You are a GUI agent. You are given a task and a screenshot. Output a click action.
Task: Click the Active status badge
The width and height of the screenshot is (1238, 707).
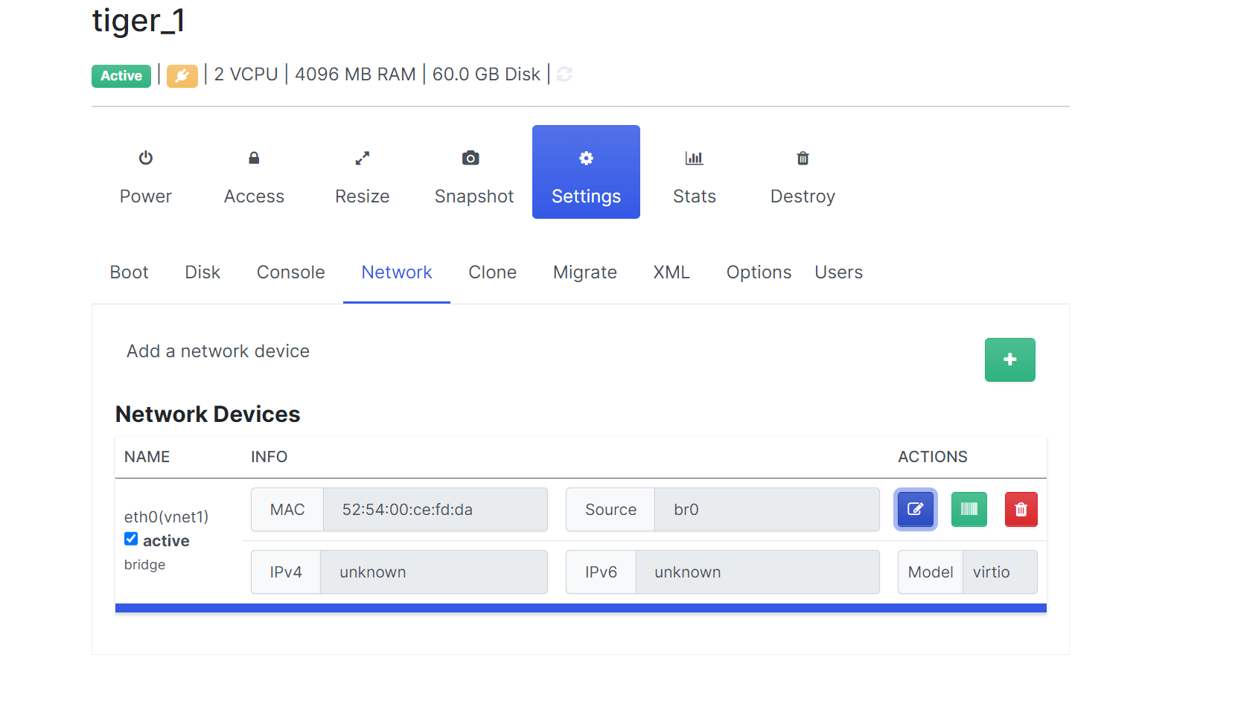(x=121, y=75)
